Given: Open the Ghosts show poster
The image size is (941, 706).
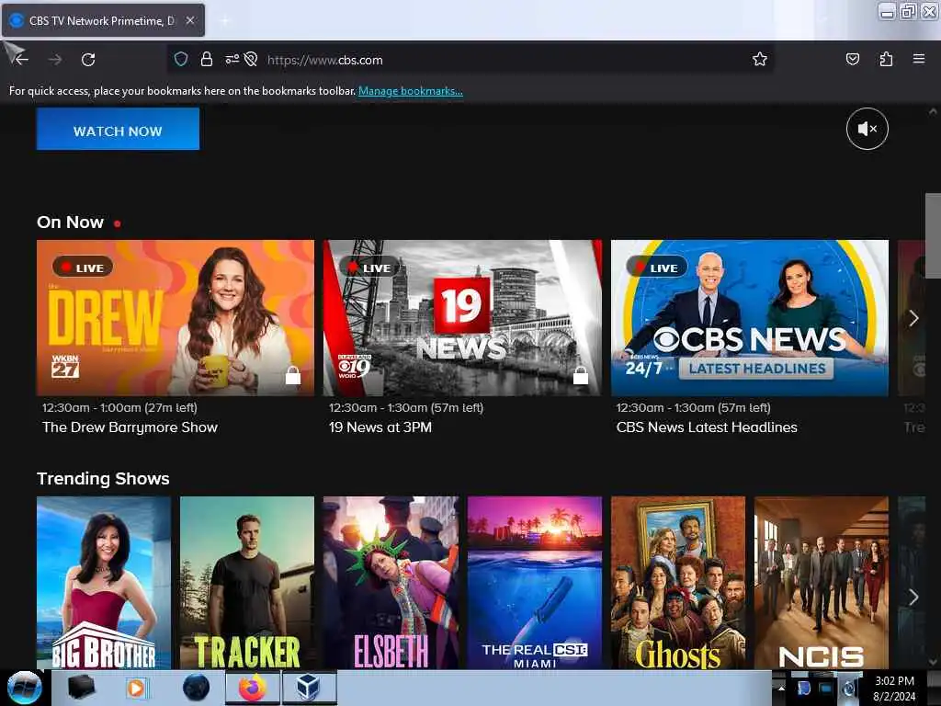Looking at the screenshot, I should click(678, 582).
